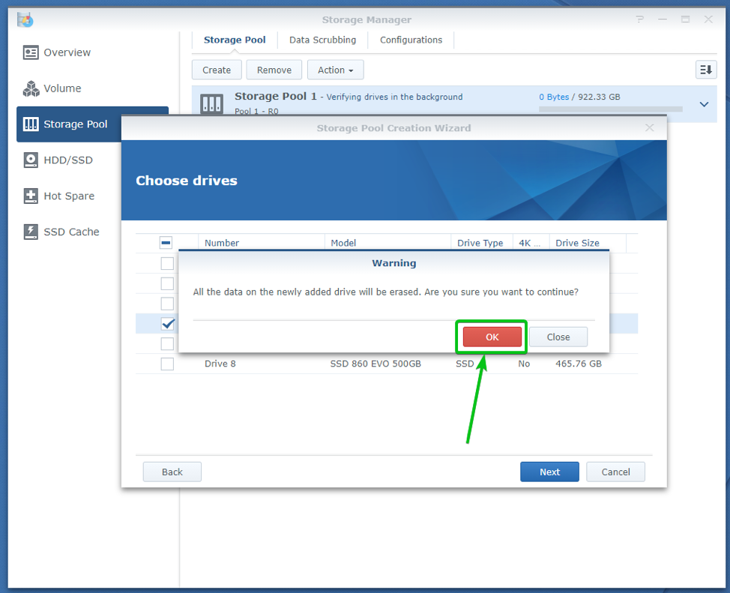Click the sort order icon button
This screenshot has width=730, height=593.
click(706, 70)
